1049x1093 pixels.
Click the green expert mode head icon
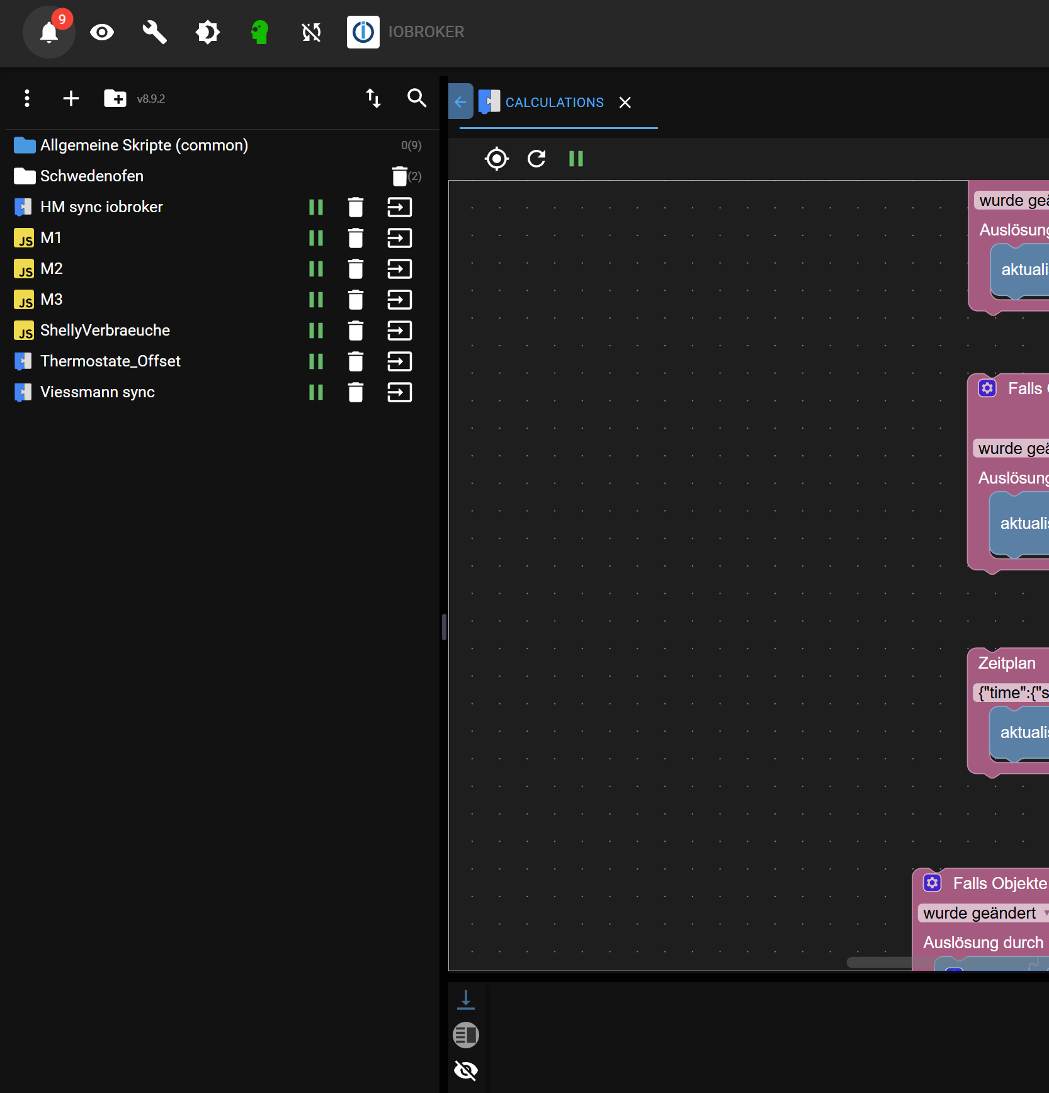tap(259, 32)
